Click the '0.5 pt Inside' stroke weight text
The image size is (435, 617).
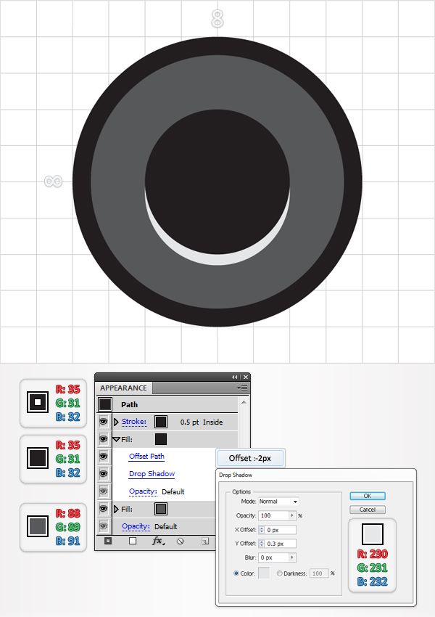pos(202,422)
